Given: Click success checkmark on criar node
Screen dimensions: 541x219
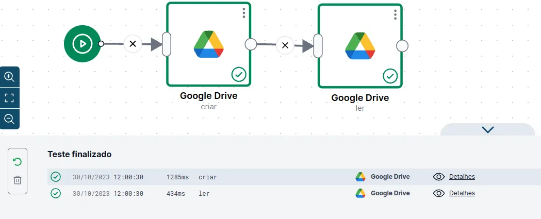Looking at the screenshot, I should 239,75.
